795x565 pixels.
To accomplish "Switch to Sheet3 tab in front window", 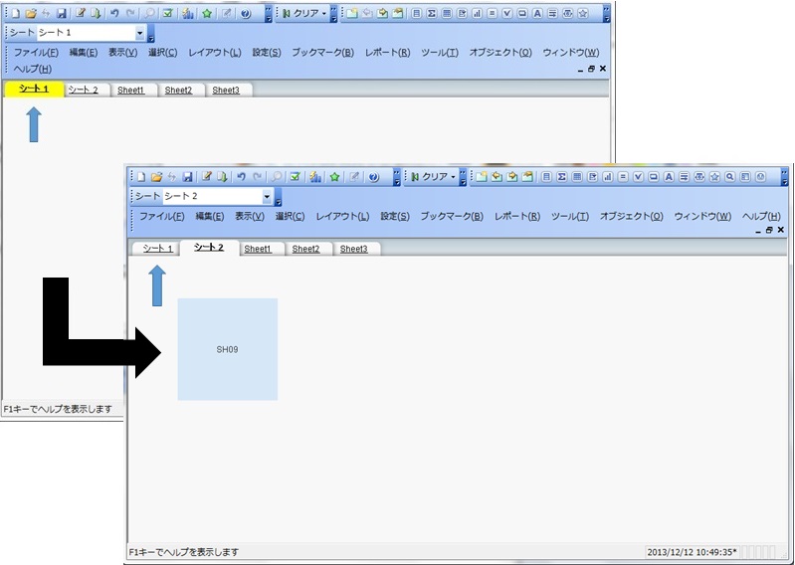I will (x=354, y=249).
